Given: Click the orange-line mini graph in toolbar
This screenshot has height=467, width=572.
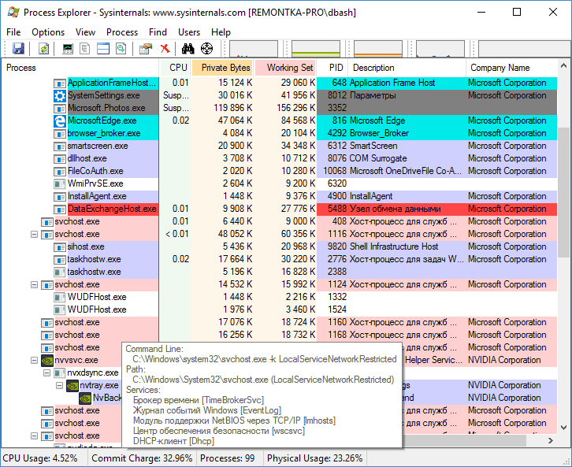Looking at the screenshot, I should coord(378,49).
